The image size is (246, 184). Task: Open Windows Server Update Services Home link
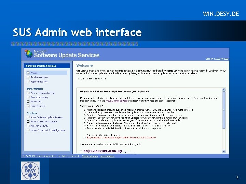click(x=103, y=151)
